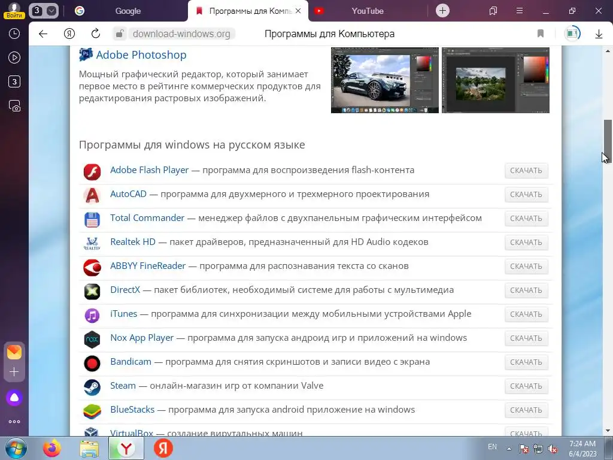This screenshot has height=460, width=613.
Task: Click СКАЧАТЬ button for Adobe Flash Player
Action: pos(526,171)
